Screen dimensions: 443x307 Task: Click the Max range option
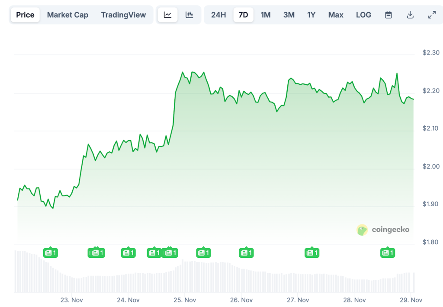[x=336, y=15]
